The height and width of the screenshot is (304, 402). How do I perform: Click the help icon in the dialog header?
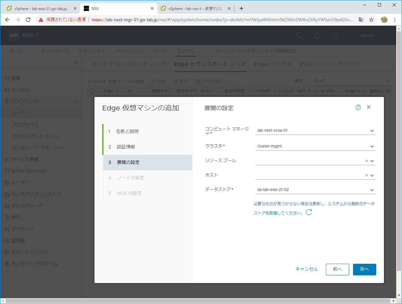(358, 108)
